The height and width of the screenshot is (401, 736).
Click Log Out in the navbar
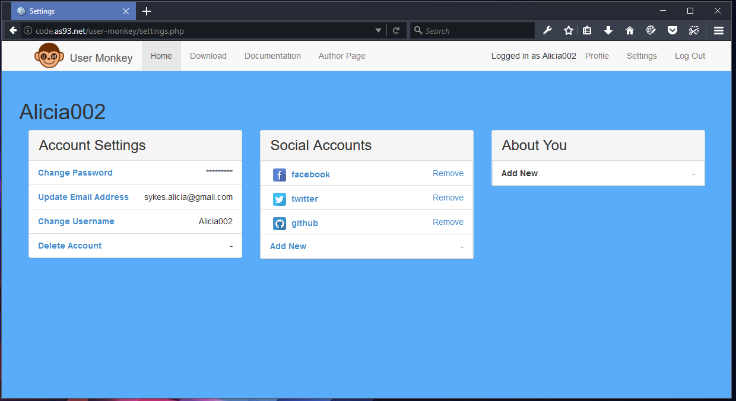click(x=690, y=56)
